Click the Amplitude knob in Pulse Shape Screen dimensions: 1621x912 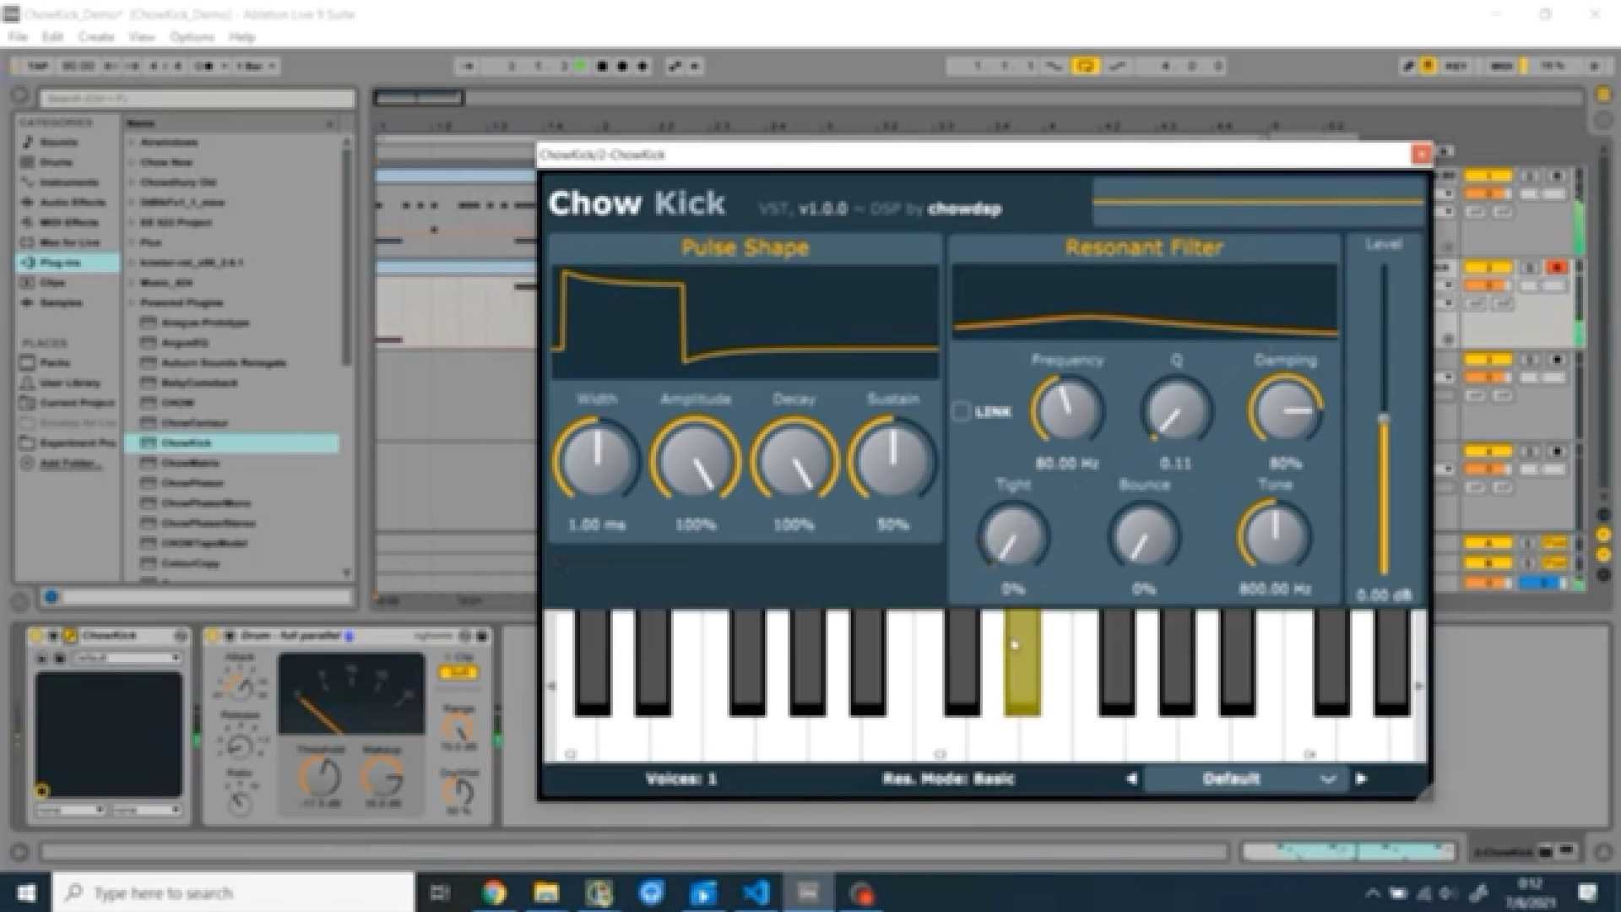(x=695, y=461)
